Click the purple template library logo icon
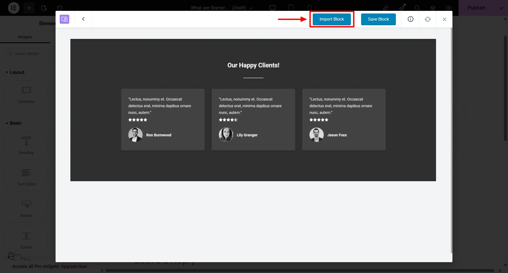 pos(64,19)
